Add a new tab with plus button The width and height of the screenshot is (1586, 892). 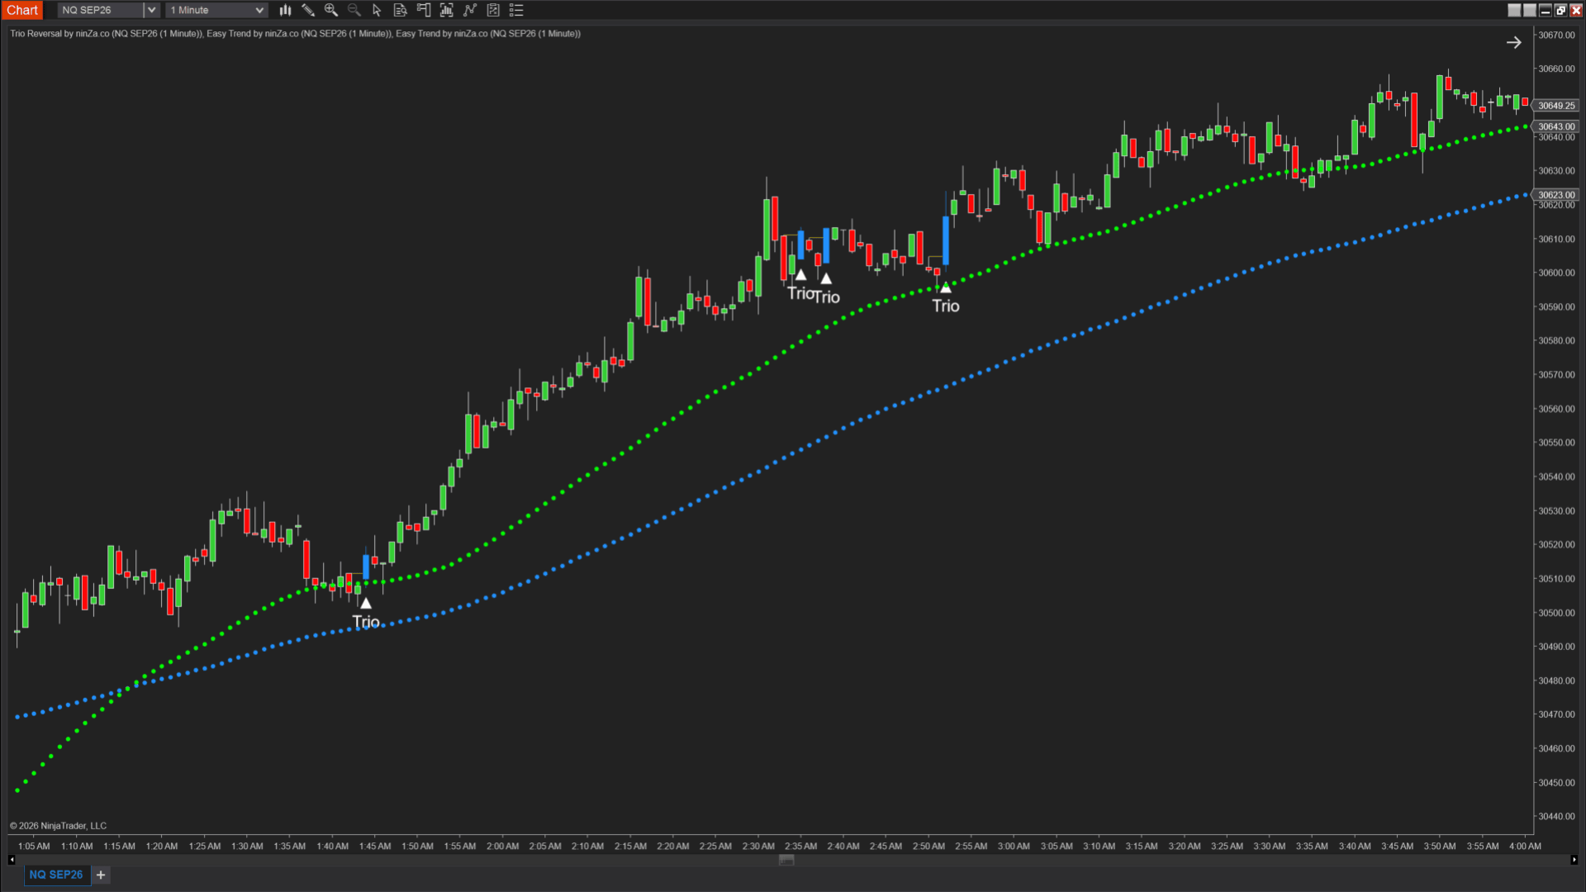[101, 875]
